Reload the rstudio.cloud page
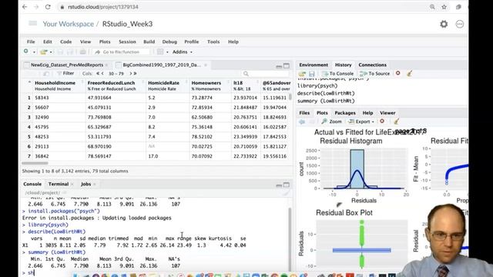Screen dimensions: 493x277 pos(48,7)
